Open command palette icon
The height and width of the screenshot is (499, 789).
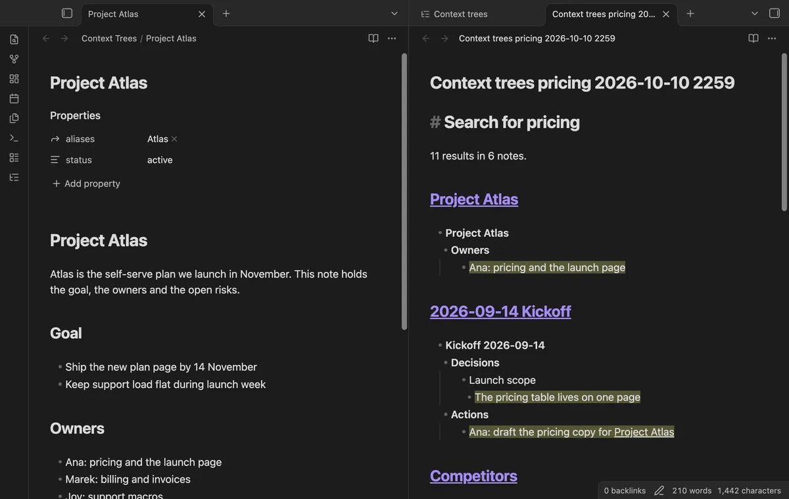14,138
